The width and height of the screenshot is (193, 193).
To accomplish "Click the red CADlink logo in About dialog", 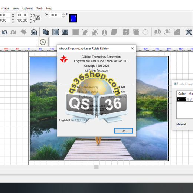I will (64, 59).
